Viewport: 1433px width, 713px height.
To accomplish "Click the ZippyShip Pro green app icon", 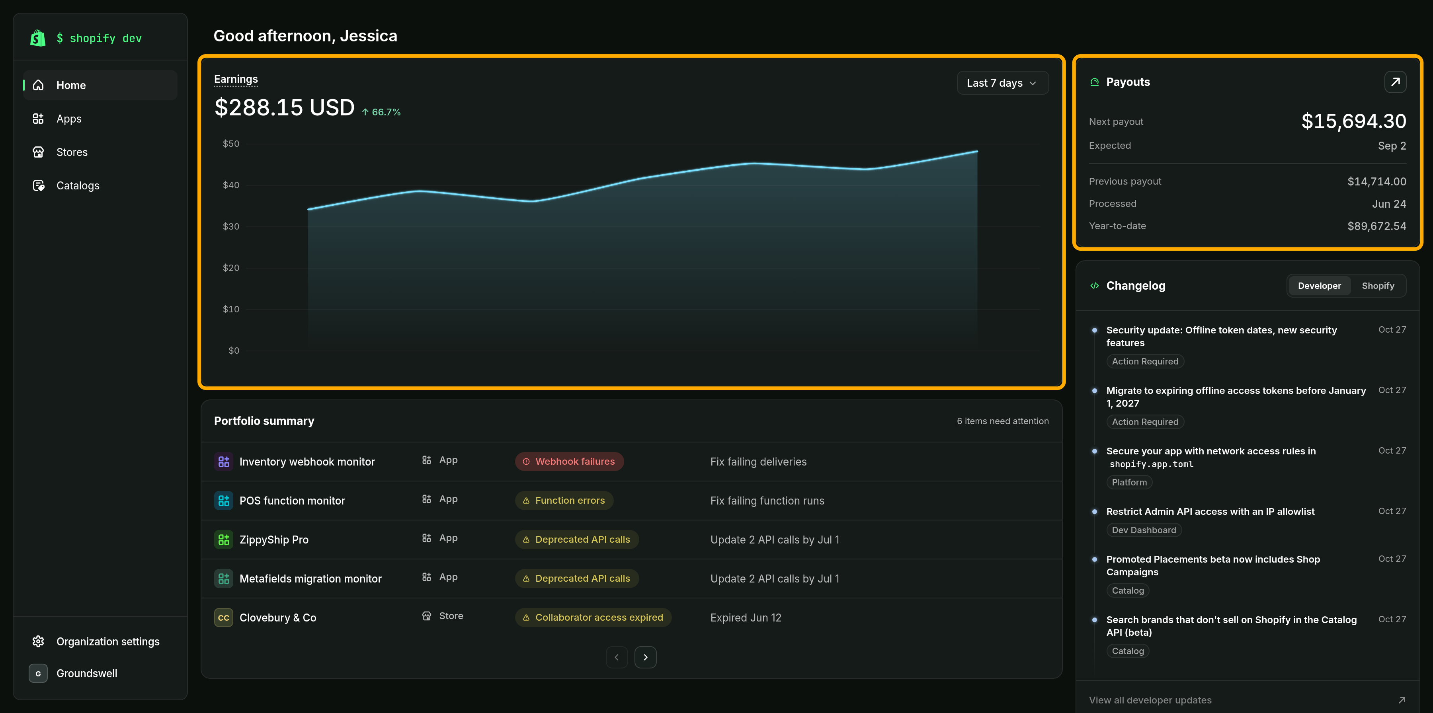I will click(x=224, y=540).
